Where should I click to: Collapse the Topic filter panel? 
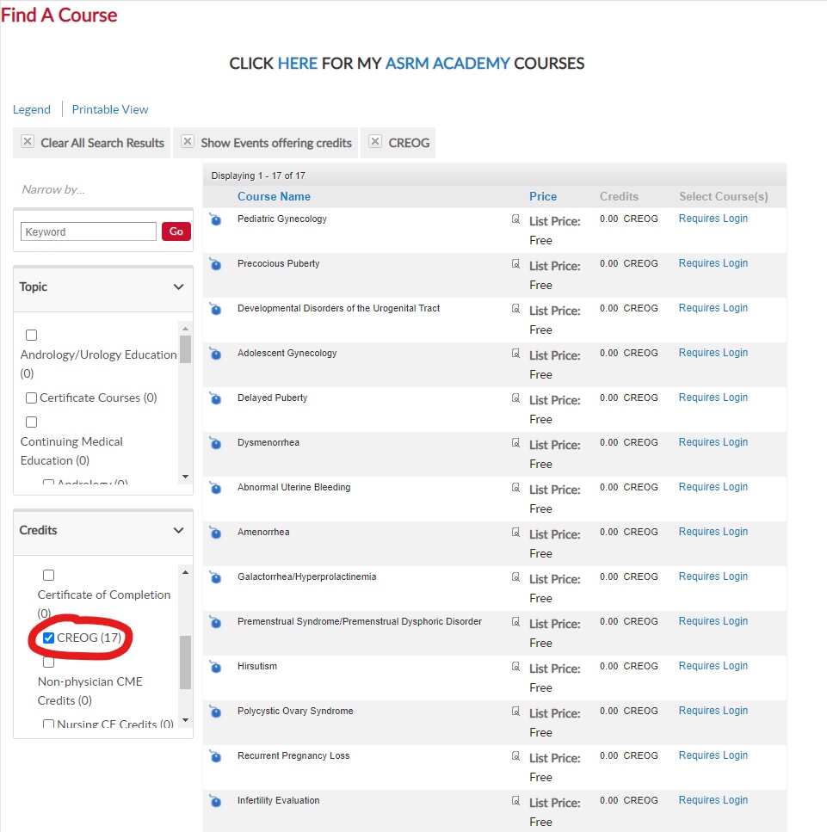(178, 287)
